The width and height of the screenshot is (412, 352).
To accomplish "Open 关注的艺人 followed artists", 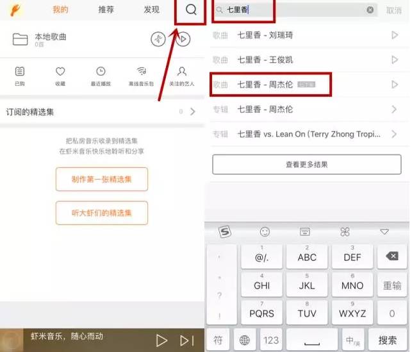I will (x=181, y=76).
